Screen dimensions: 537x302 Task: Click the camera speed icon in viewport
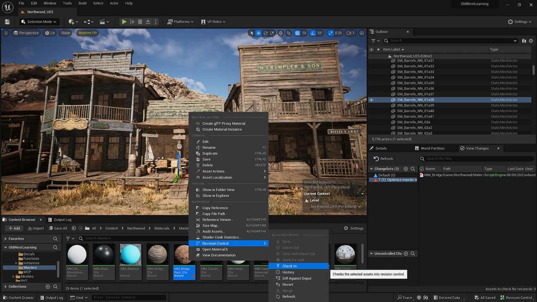coord(349,33)
